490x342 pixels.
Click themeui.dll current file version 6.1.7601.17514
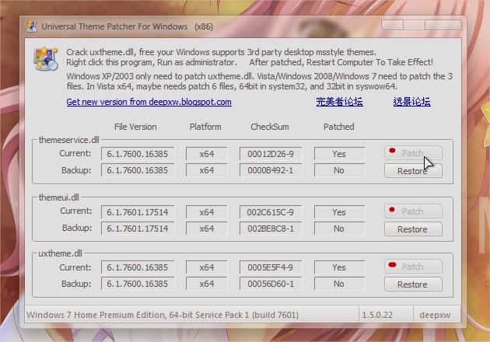tap(138, 212)
